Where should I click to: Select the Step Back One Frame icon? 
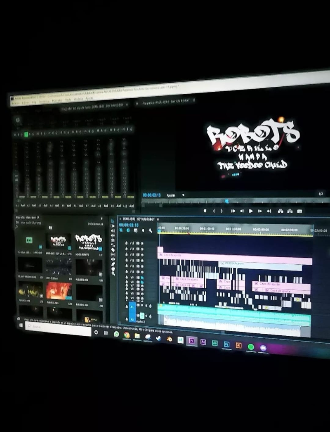(x=242, y=211)
